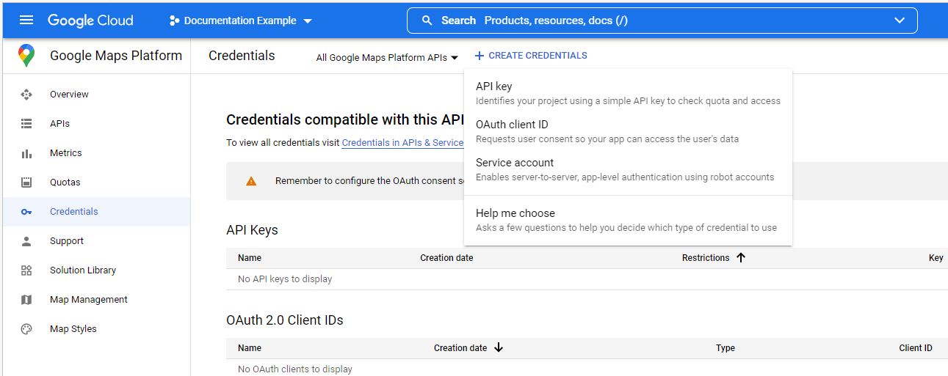Follow the Credentials in APIs & Services link

point(402,143)
